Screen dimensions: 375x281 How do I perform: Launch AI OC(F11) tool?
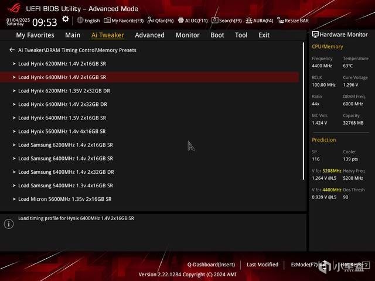[193, 20]
